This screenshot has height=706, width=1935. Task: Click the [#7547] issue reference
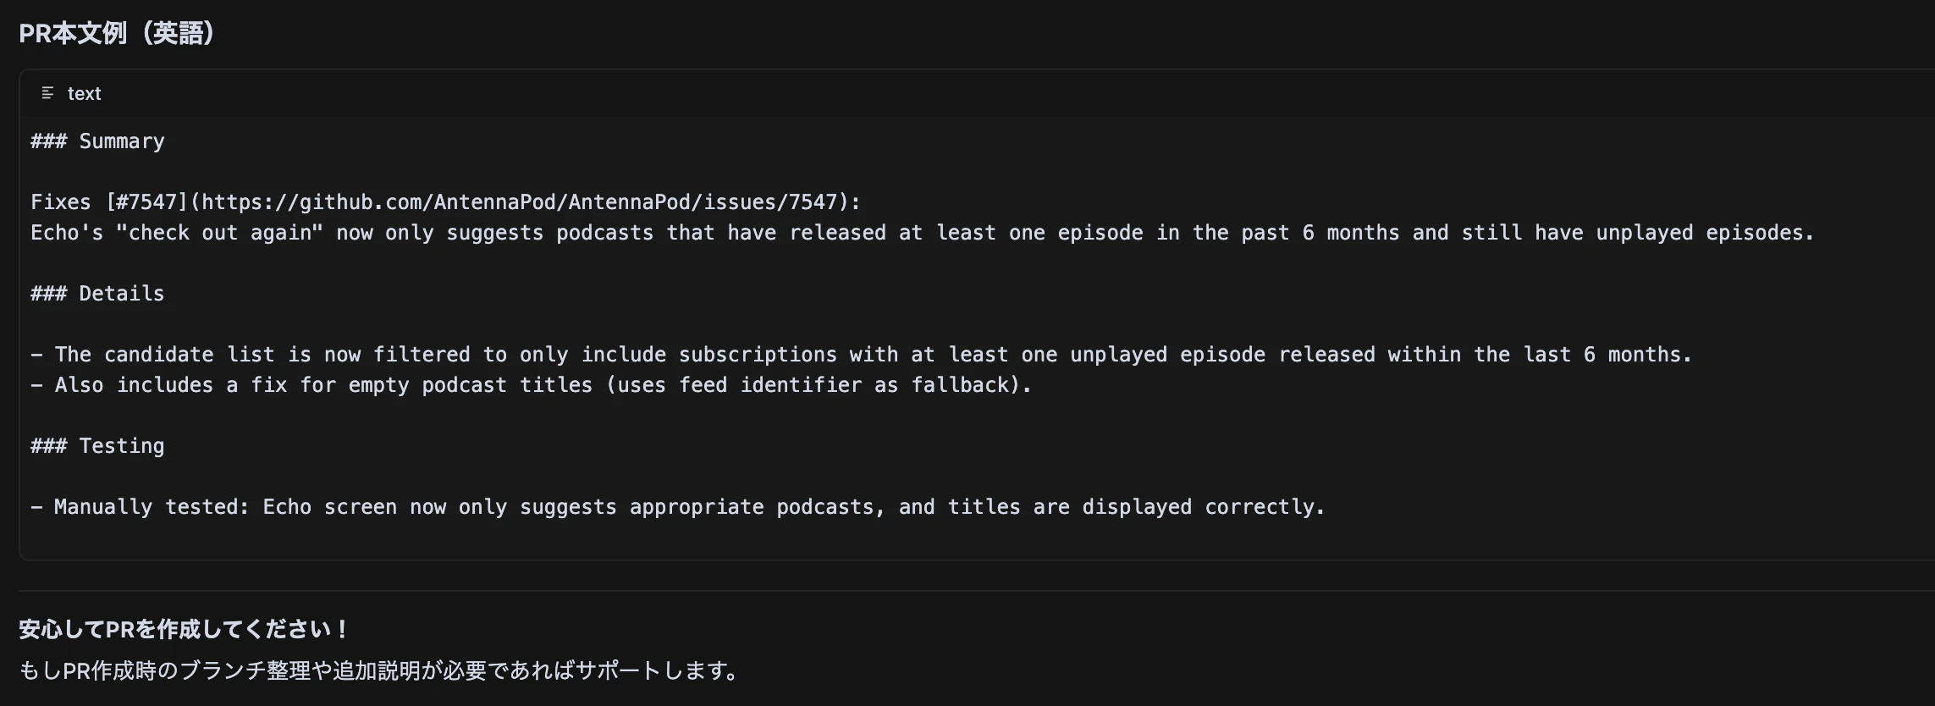pyautogui.click(x=146, y=202)
